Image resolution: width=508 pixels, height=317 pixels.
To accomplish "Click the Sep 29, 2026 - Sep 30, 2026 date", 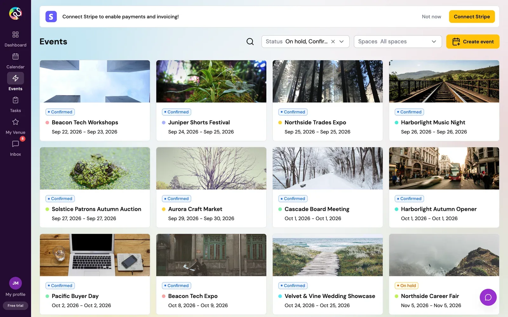I will (201, 218).
